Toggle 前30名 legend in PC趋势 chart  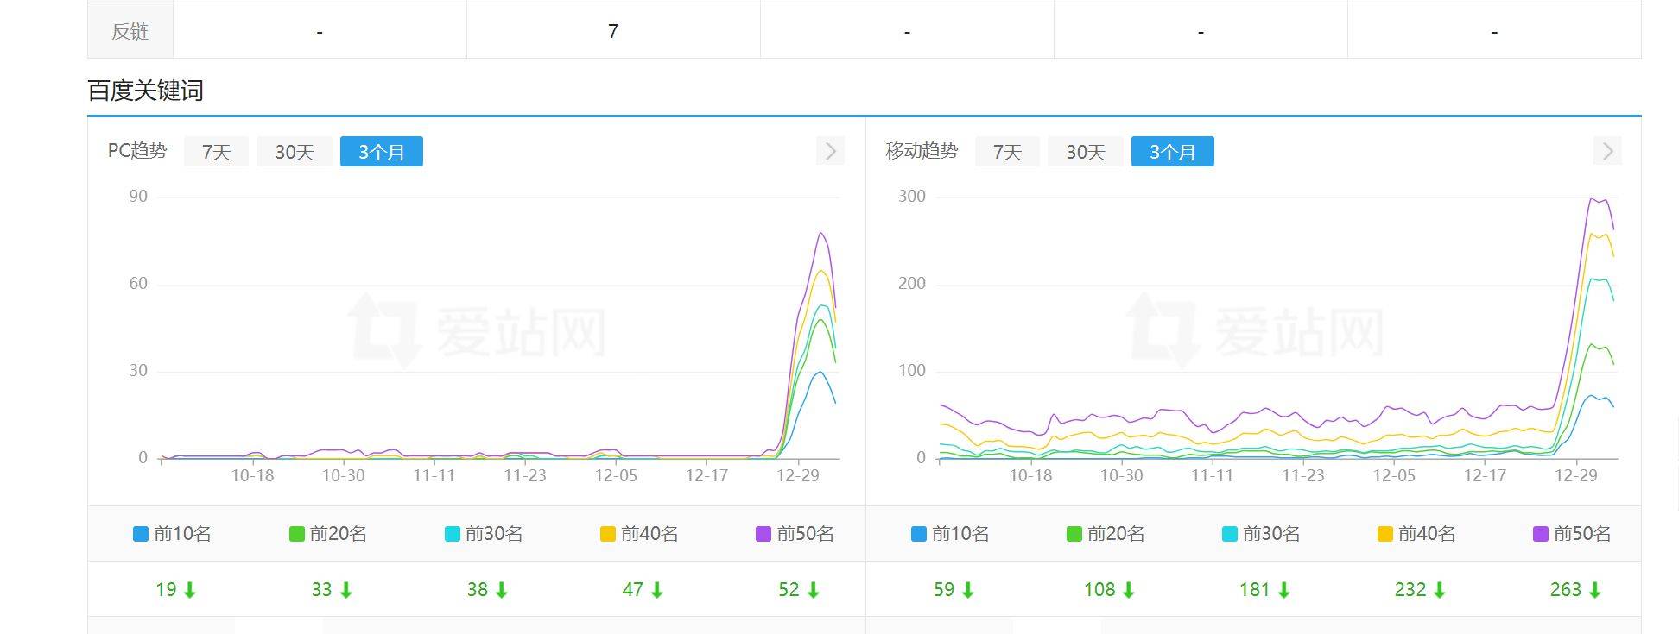(x=484, y=534)
